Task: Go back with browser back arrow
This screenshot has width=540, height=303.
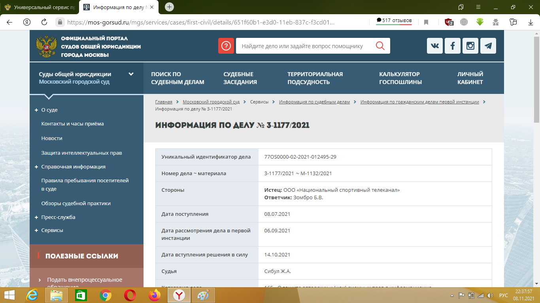Action: 9,22
